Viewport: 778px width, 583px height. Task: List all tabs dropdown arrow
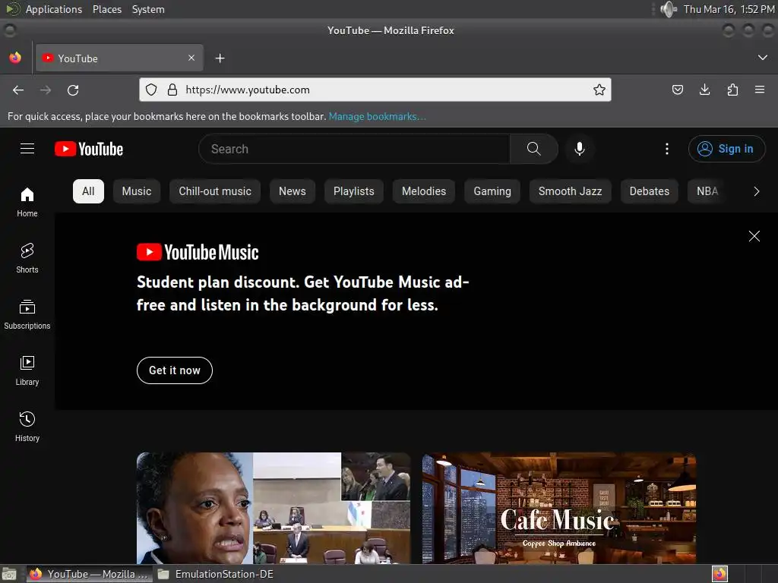(763, 58)
